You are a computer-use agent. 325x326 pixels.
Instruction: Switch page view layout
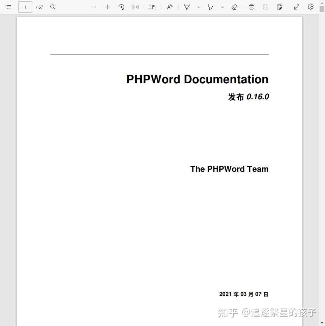[153, 7]
